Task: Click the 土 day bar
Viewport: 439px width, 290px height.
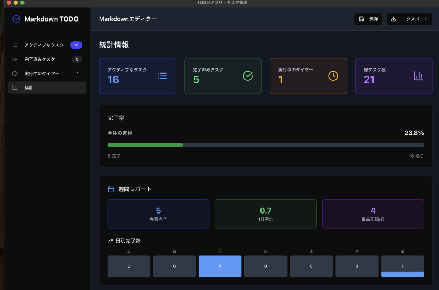Action: pos(129,266)
